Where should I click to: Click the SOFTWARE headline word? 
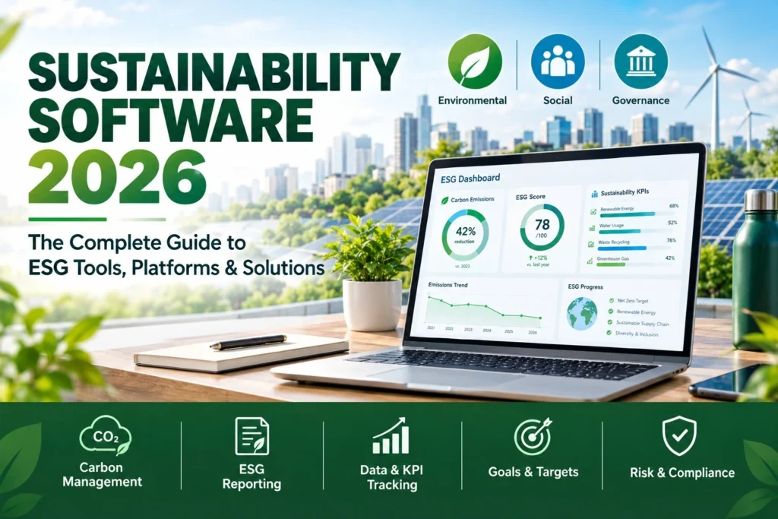coord(171,121)
